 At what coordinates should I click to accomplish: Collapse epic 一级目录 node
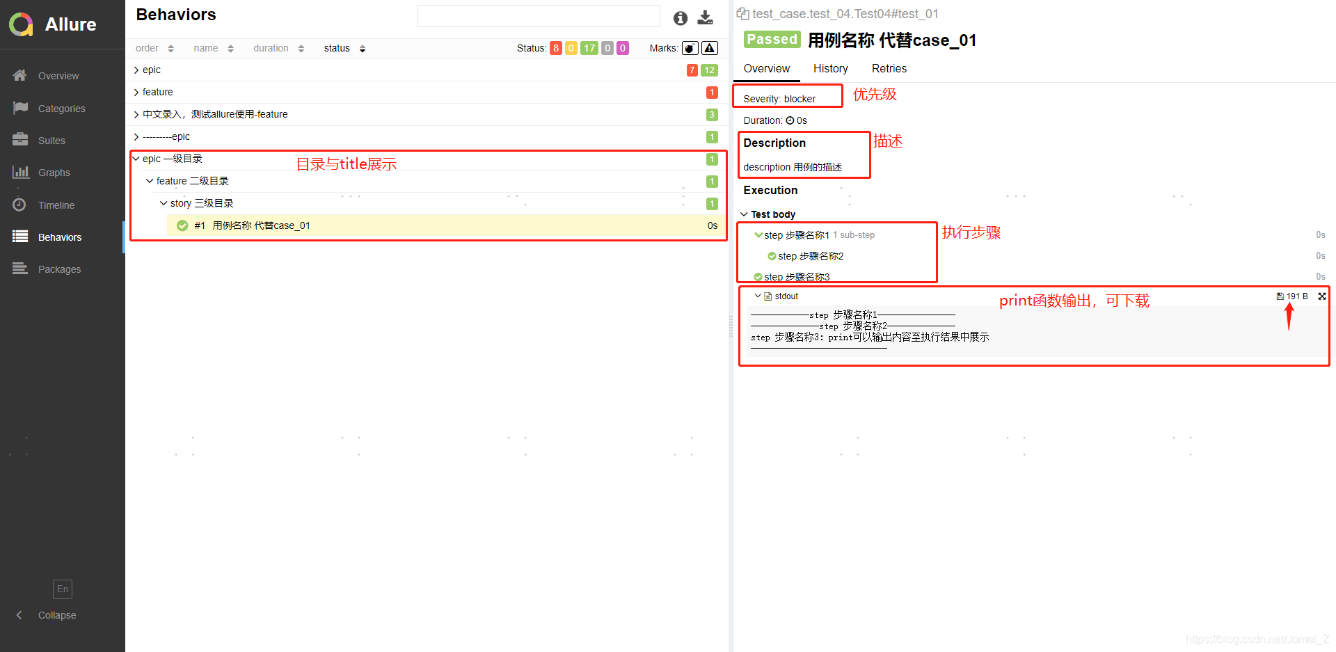[136, 159]
